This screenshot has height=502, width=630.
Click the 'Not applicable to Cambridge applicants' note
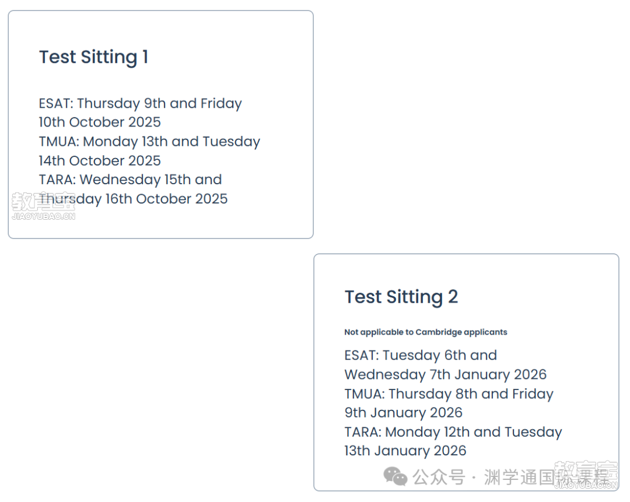click(x=425, y=332)
